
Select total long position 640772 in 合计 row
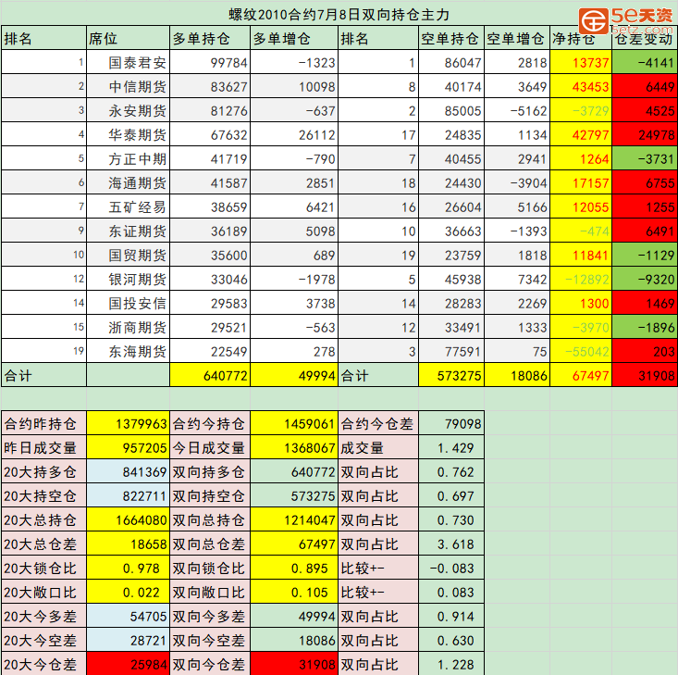click(x=210, y=375)
